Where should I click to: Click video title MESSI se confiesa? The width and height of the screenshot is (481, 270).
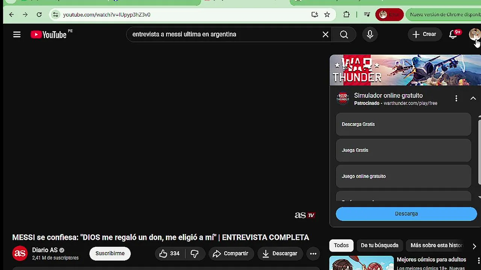[161, 237]
